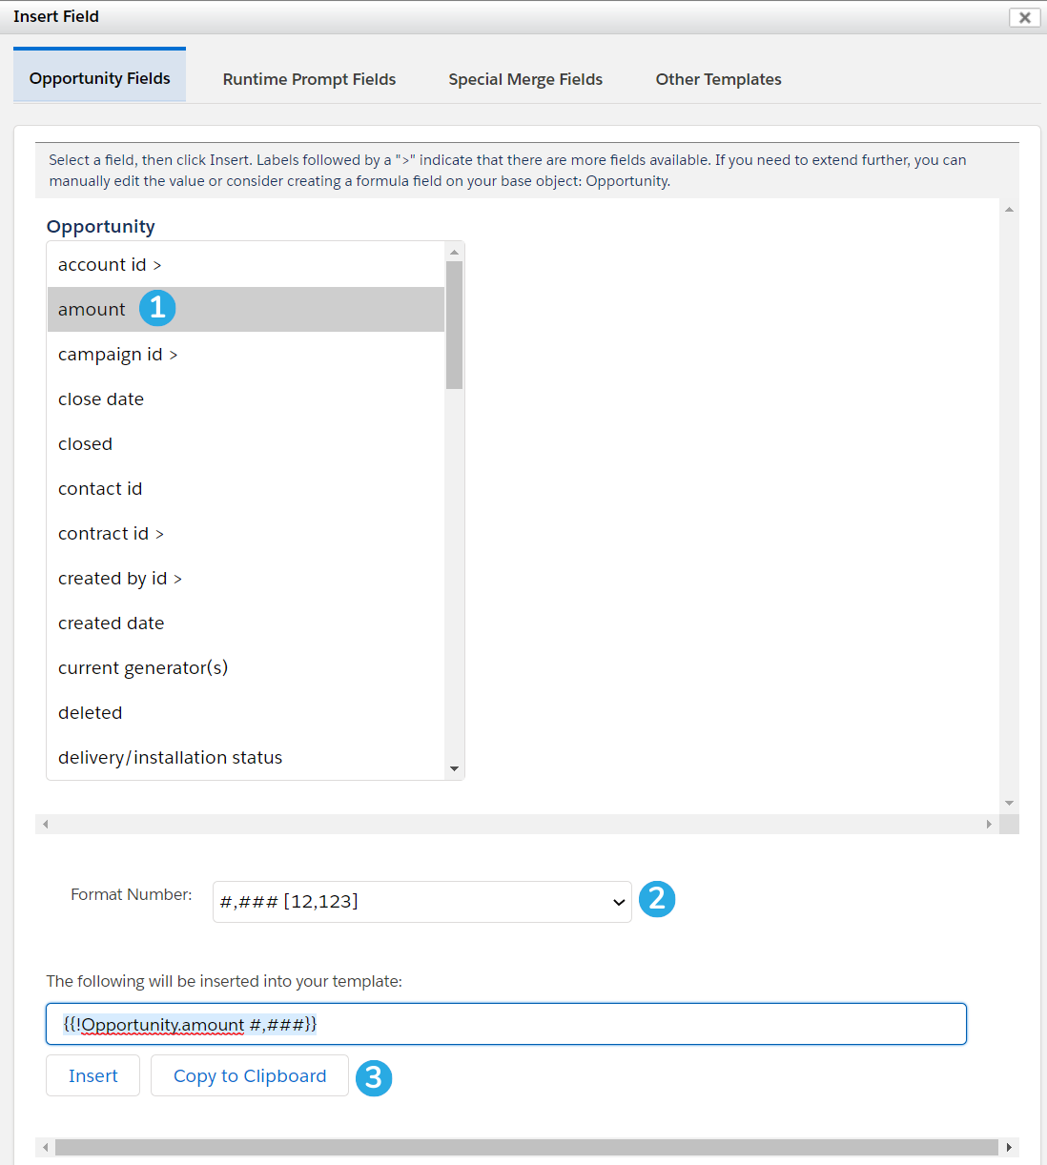Image resolution: width=1047 pixels, height=1165 pixels.
Task: Select the close date field
Action: [x=246, y=399]
